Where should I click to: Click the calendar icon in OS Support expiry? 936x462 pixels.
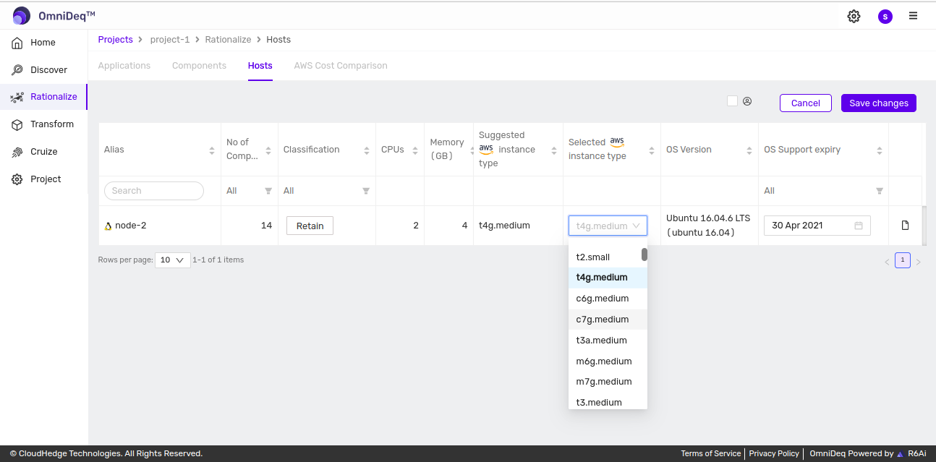[x=859, y=226]
